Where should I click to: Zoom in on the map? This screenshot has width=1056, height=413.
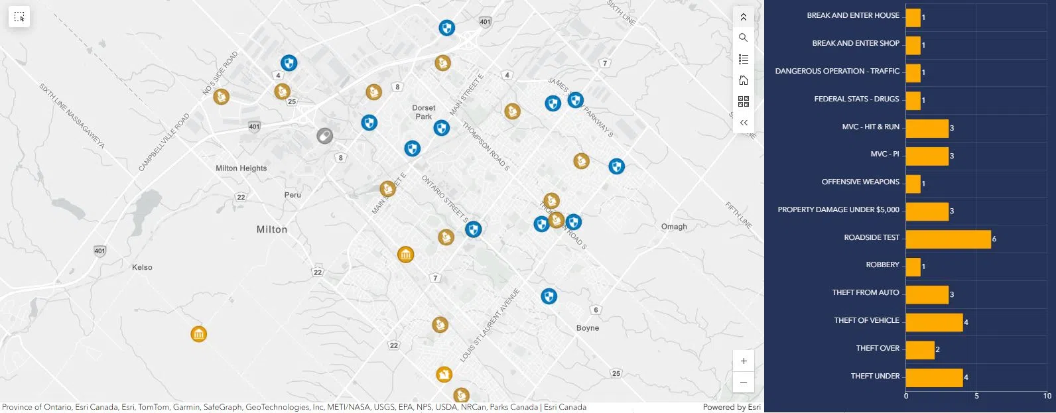click(743, 361)
